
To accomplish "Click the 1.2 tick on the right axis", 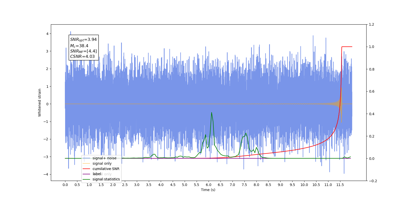I will [372, 25].
